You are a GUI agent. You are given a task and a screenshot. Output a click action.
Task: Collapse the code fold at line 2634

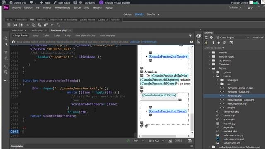[x=20, y=84]
